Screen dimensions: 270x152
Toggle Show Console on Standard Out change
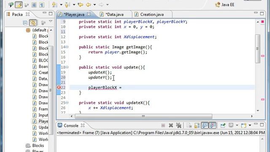(x=205, y=125)
